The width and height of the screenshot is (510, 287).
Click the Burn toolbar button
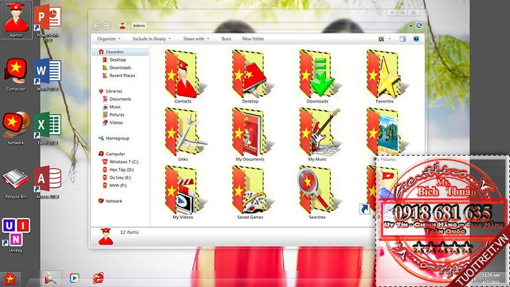point(226,39)
